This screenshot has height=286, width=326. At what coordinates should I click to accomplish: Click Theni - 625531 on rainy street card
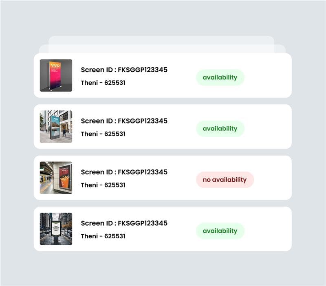tap(103, 236)
